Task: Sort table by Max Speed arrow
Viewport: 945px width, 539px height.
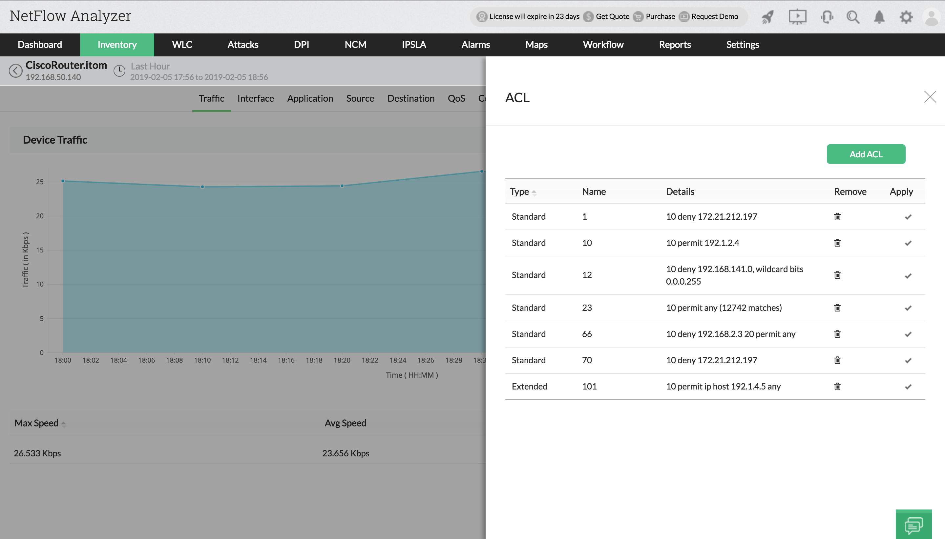Action: 63,424
